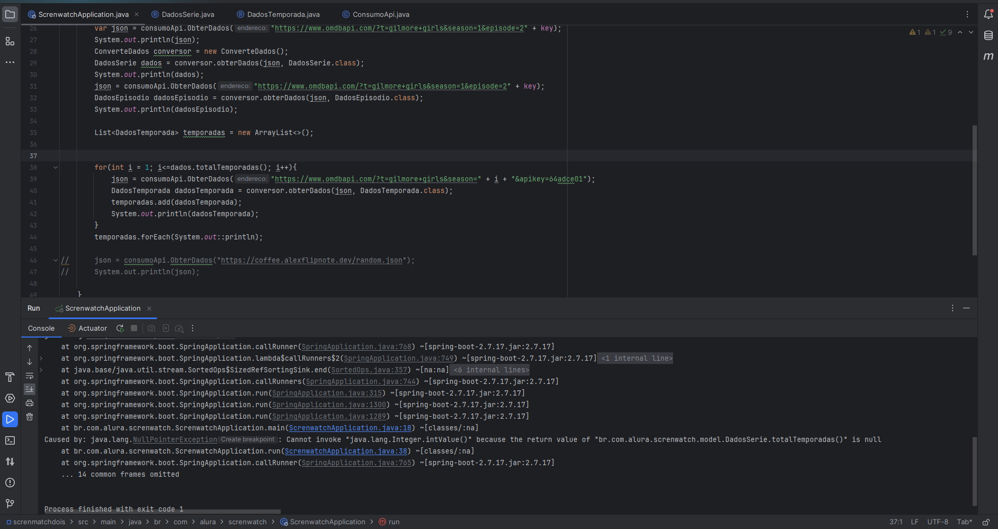This screenshot has width=998, height=529.
Task: Click the console vertical scrollbar
Action: coord(975,471)
